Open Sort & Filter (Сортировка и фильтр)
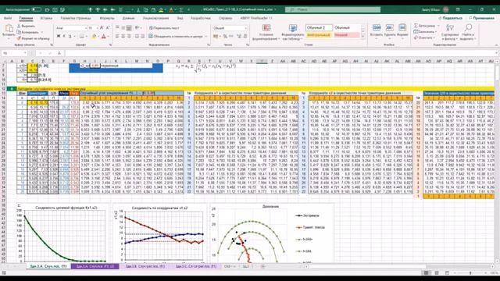Image resolution: width=500 pixels, height=281 pixels. (450, 32)
